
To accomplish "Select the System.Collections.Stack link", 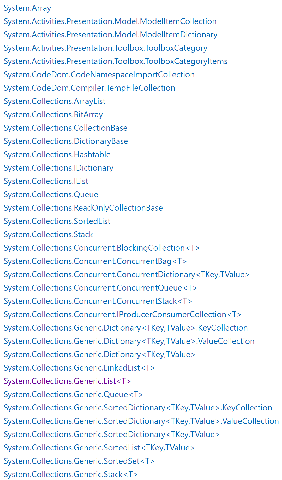I will (48, 235).
